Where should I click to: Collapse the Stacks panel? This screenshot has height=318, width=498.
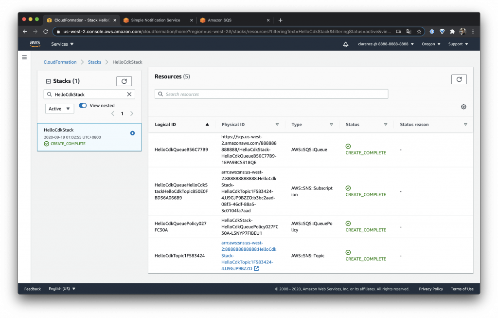tap(48, 81)
